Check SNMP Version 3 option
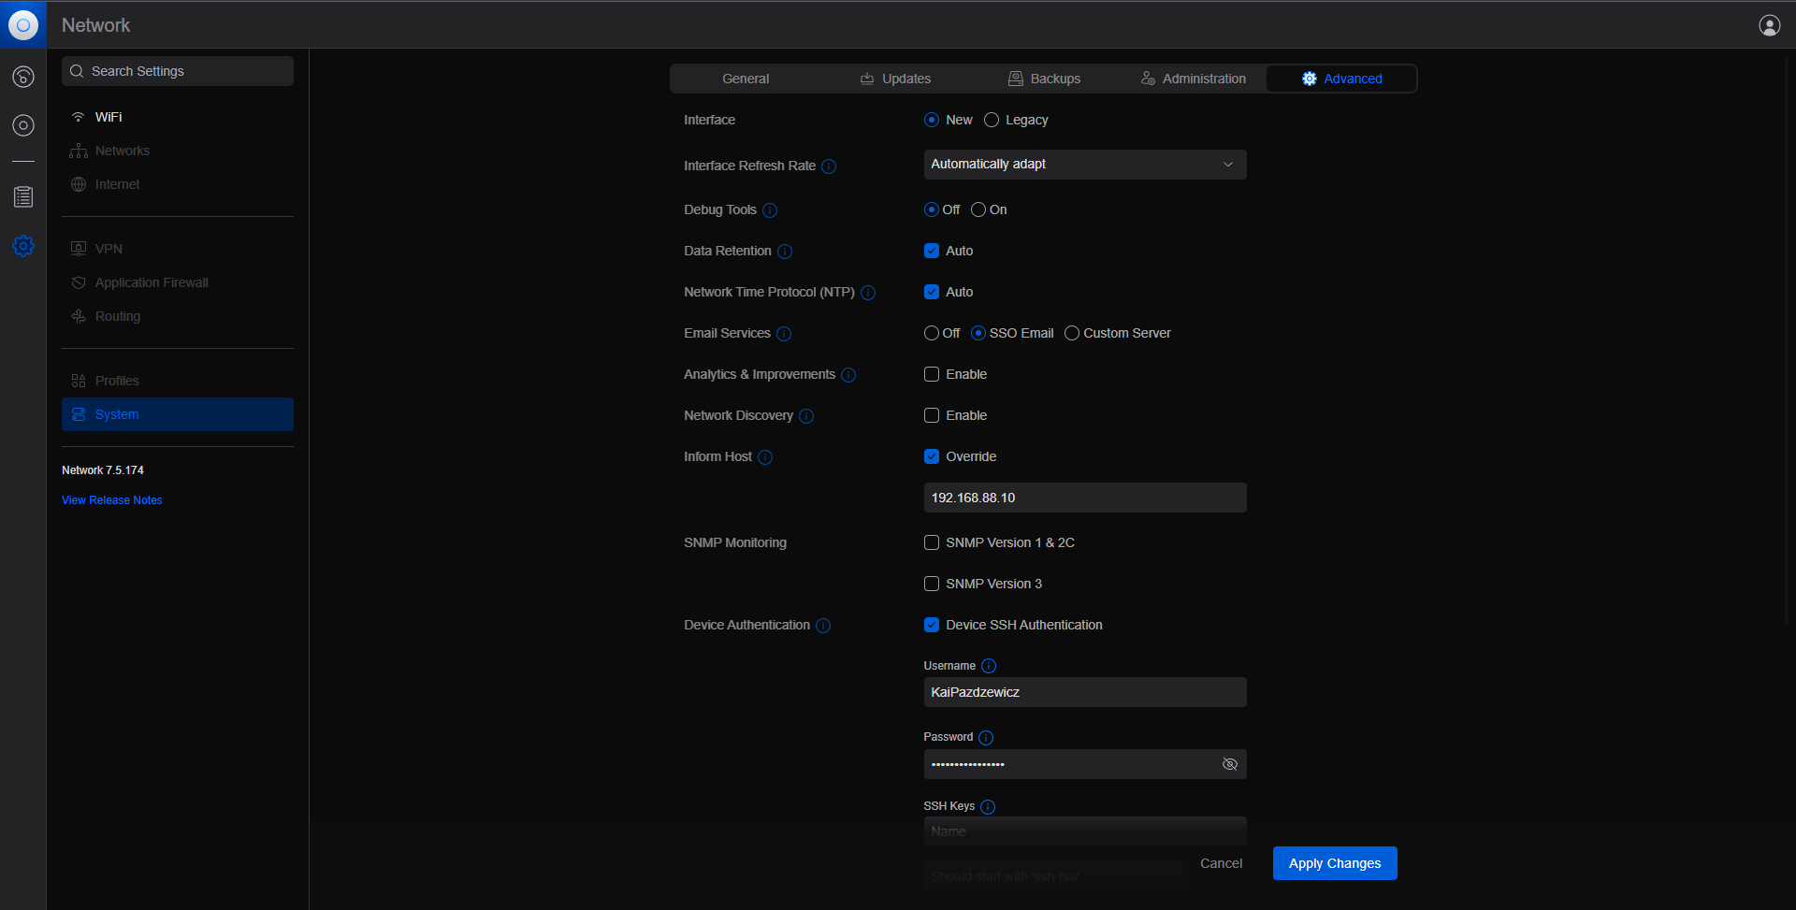Viewport: 1796px width, 910px height. click(932, 584)
